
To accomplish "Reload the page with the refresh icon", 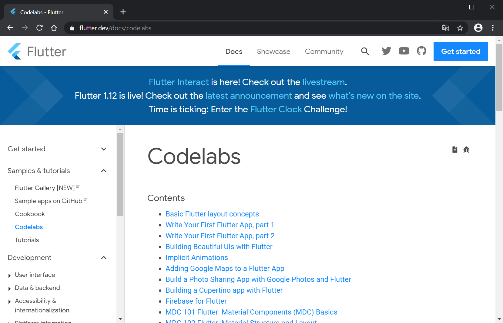I will 39,28.
